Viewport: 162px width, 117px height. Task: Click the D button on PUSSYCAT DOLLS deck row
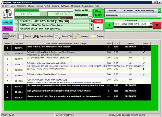pyautogui.click(x=92, y=29)
